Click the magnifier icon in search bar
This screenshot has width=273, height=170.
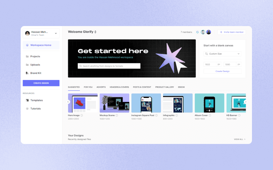[81, 66]
